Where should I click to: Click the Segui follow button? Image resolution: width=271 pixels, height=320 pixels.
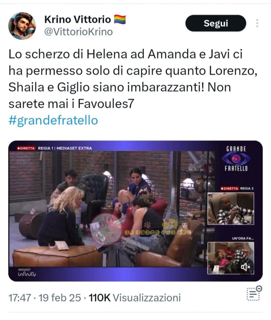click(216, 23)
